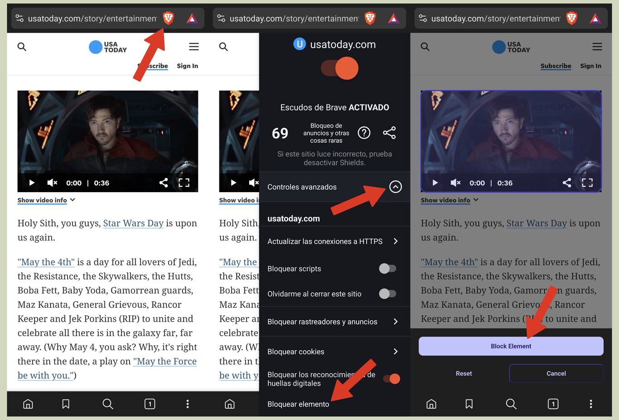Open Brave Shields icon in right screen address bar
This screenshot has height=420, width=619.
pyautogui.click(x=572, y=18)
